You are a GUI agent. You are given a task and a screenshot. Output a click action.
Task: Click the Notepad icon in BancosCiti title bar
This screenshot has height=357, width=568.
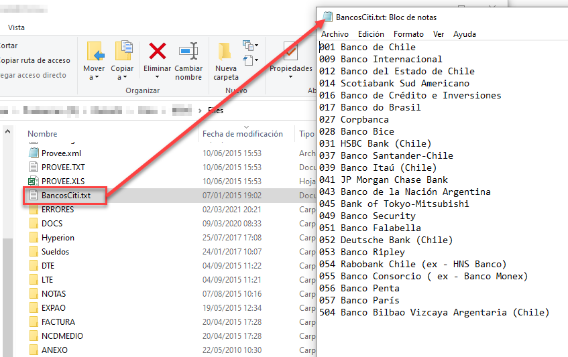(327, 17)
